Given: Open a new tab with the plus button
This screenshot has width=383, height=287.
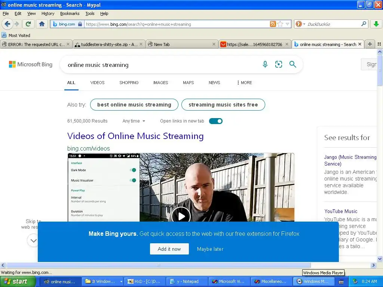Looking at the screenshot, I should point(370,44).
